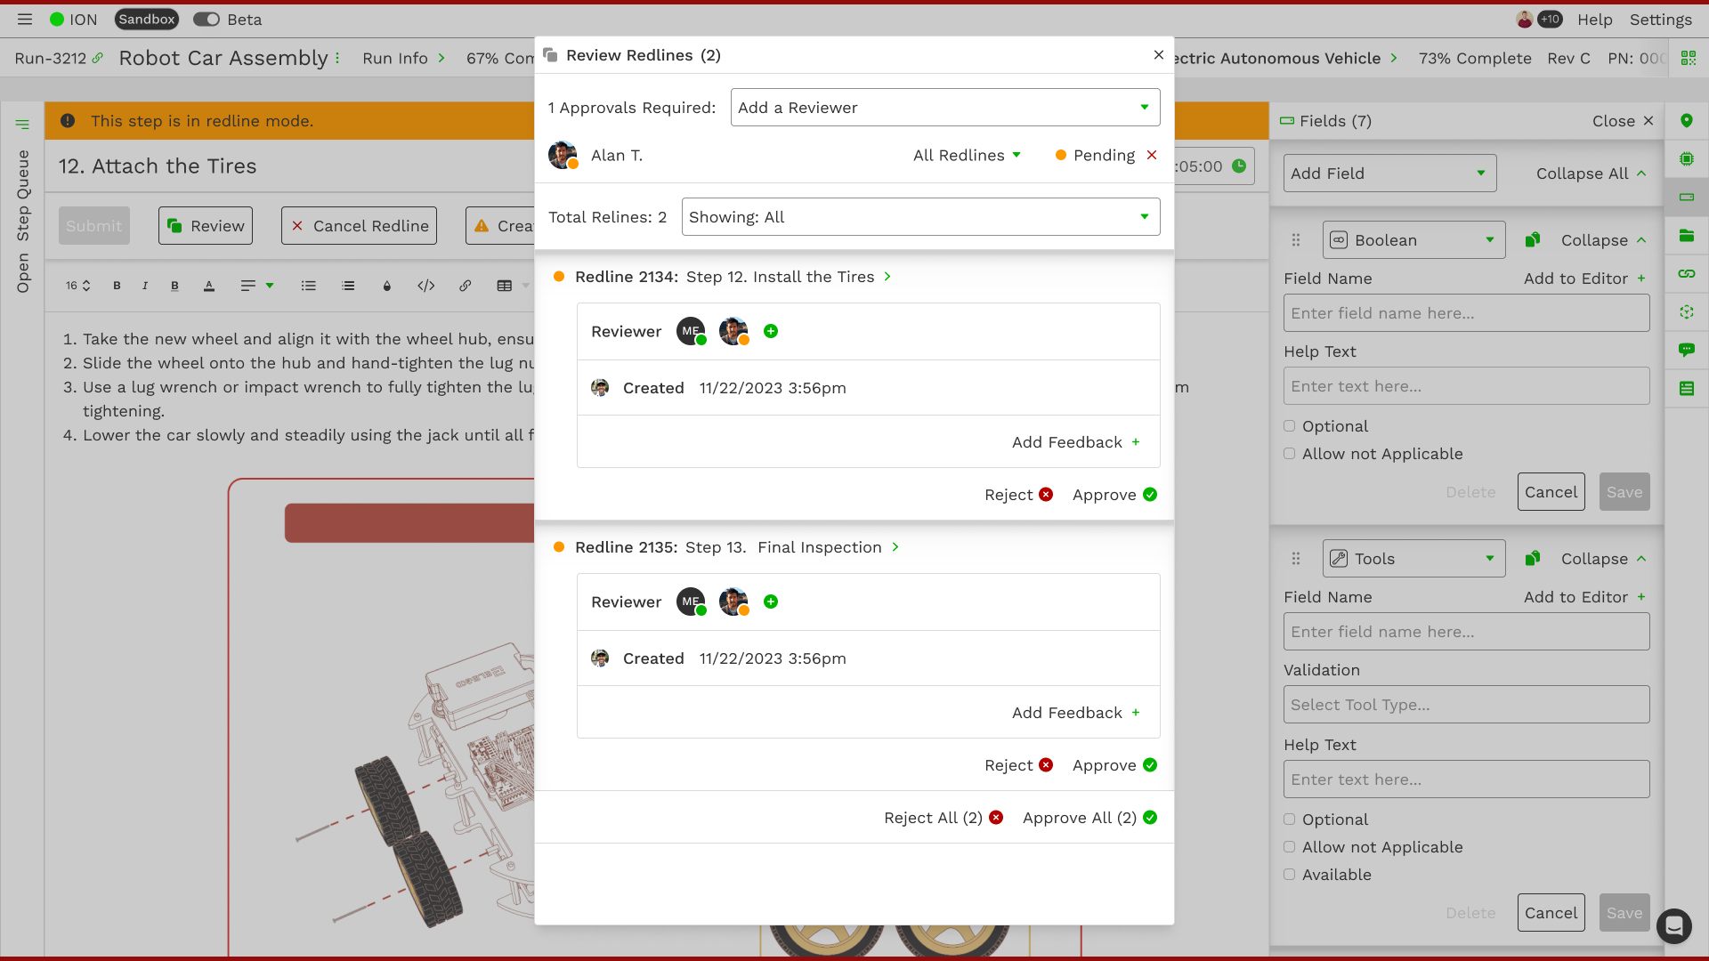Viewport: 1709px width, 961px height.
Task: Open the QR code icon
Action: coord(1688,58)
